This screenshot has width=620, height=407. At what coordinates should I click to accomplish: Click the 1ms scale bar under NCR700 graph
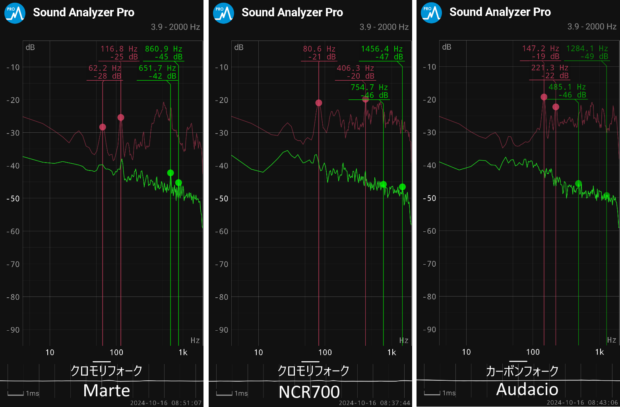click(232, 393)
